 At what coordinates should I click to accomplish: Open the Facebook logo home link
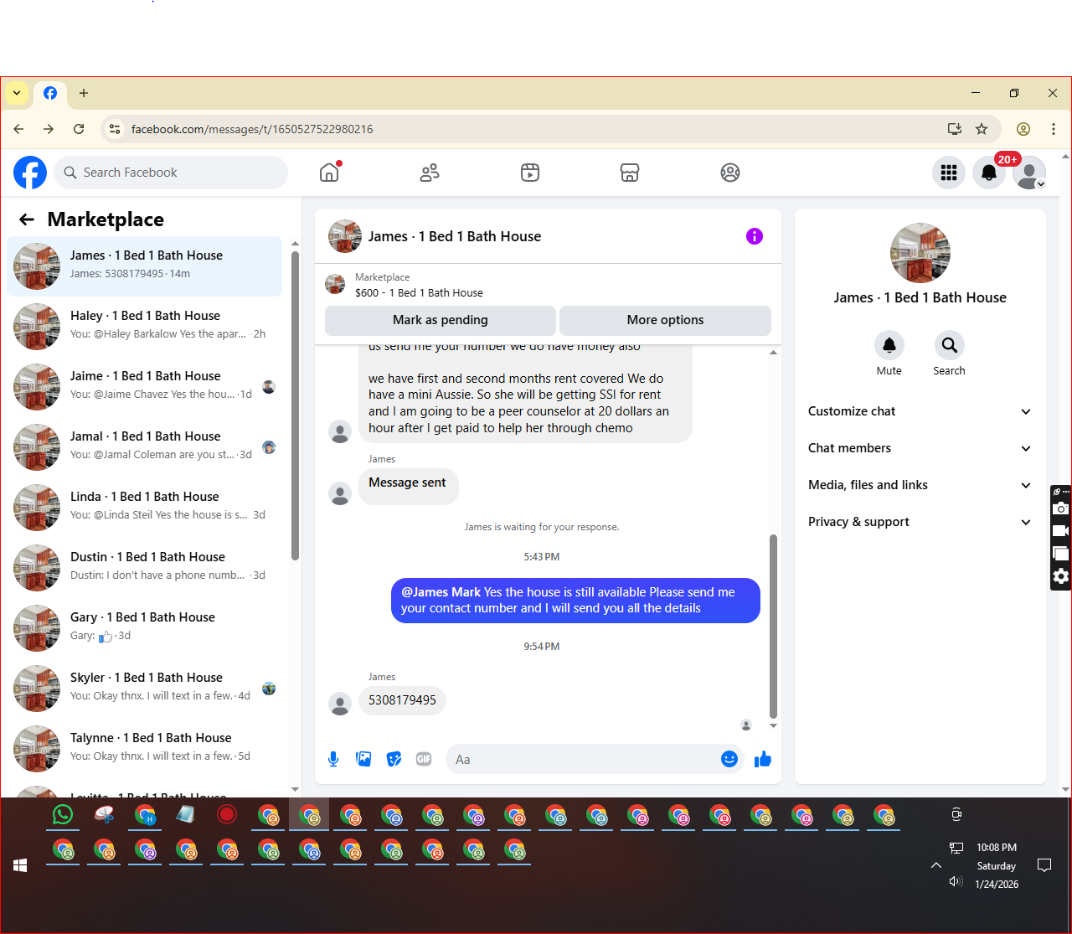30,173
